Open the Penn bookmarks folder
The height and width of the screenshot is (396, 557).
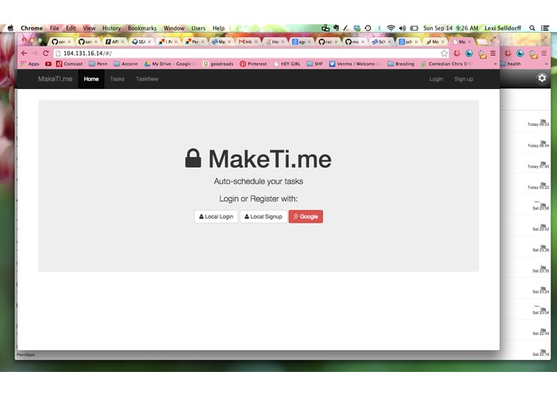click(98, 64)
